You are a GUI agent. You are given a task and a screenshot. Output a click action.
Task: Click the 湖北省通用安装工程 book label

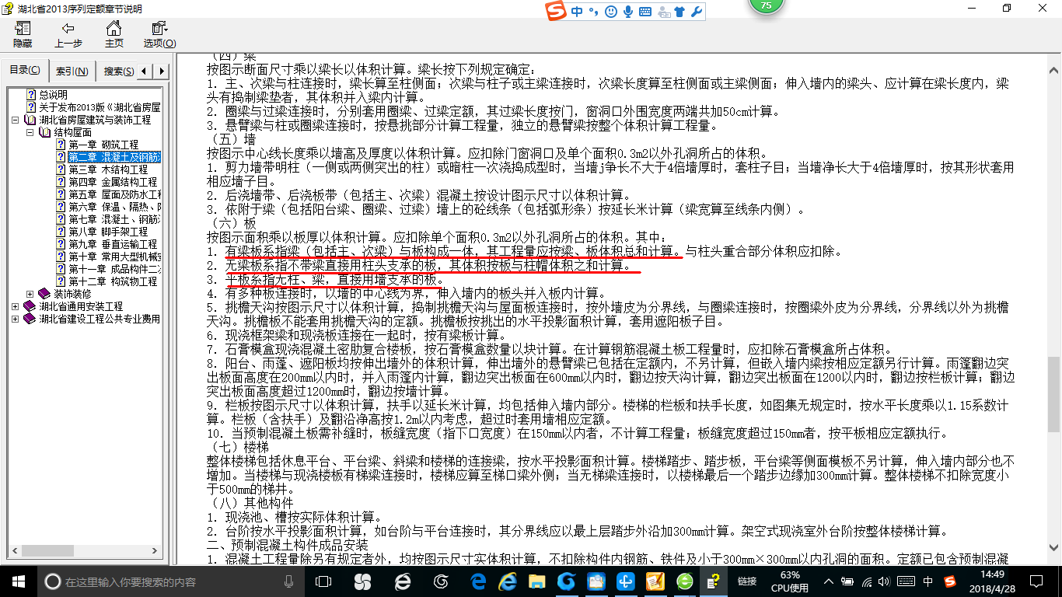(x=81, y=306)
